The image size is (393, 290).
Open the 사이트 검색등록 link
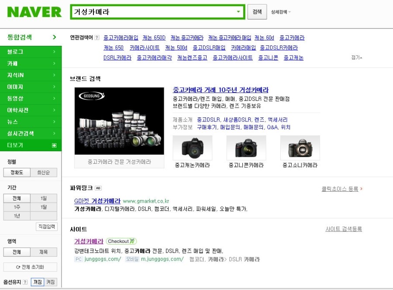344,229
